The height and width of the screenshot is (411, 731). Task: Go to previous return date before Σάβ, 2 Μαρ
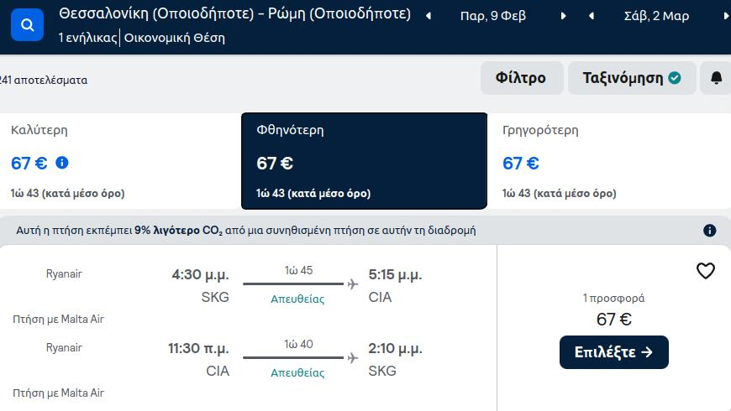(x=592, y=16)
